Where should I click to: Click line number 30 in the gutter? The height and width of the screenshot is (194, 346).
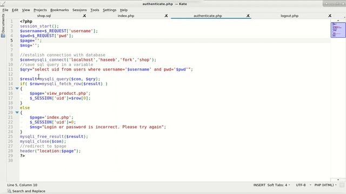[11, 161]
